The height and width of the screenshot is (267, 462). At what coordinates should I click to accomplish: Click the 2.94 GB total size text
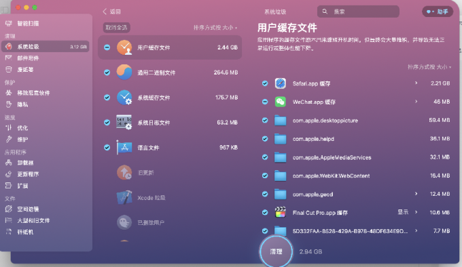coord(310,251)
